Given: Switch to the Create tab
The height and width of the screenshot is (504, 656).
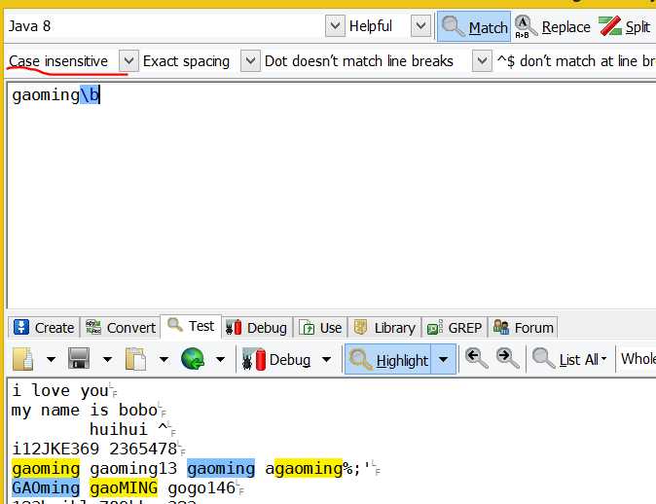Looking at the screenshot, I should [x=44, y=328].
